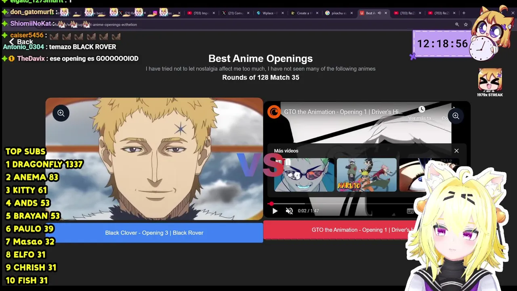517x291 pixels.
Task: Open a new browser tab with plus
Action: coord(464,13)
